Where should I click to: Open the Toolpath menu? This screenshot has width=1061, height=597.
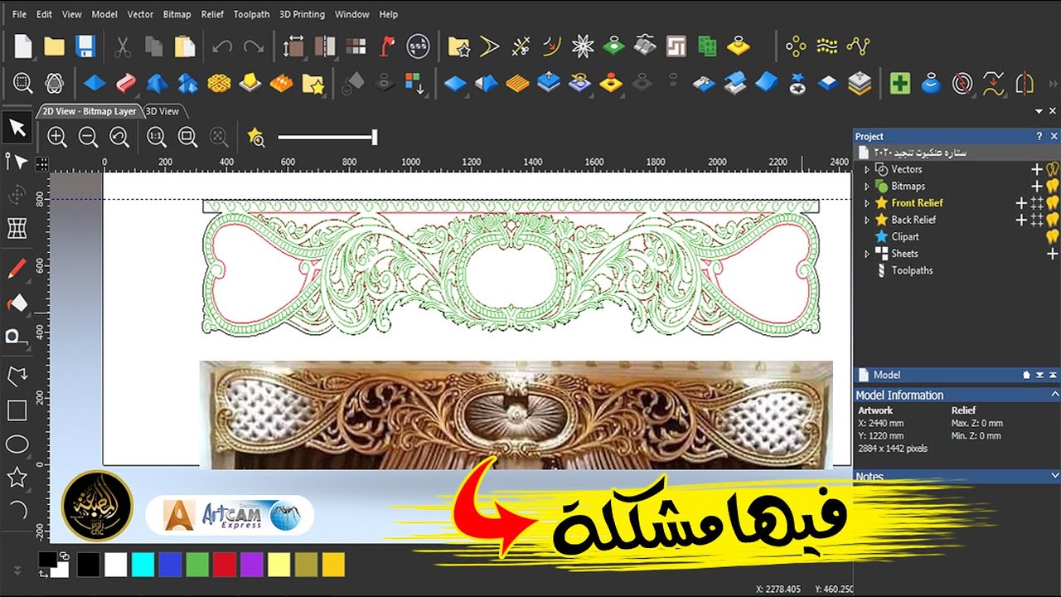(251, 14)
